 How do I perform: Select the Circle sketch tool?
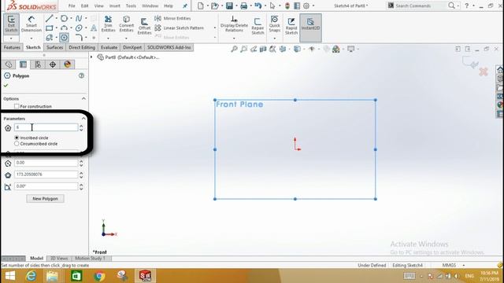click(64, 18)
